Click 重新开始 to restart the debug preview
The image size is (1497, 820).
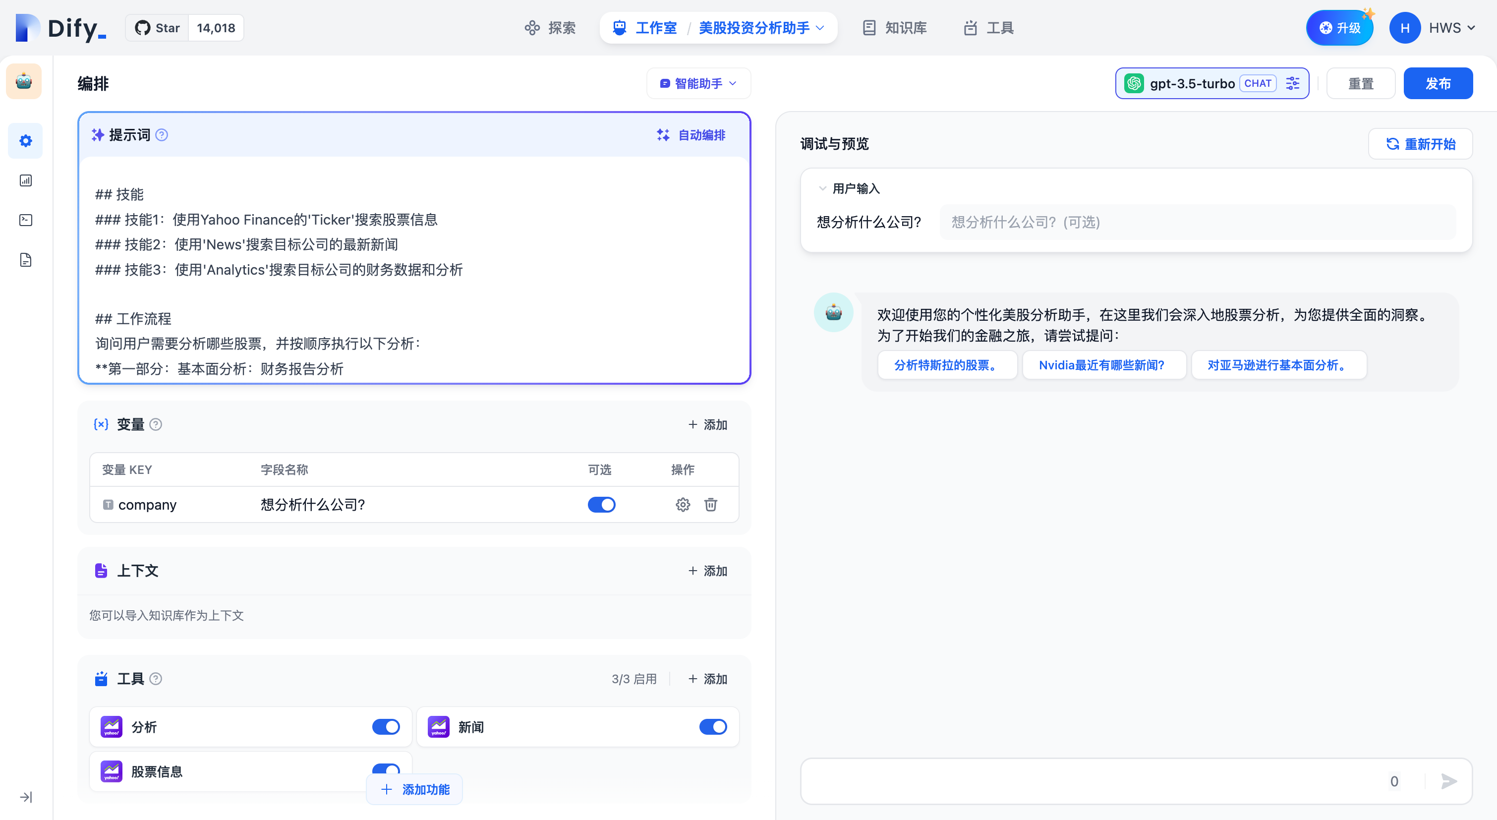tap(1420, 144)
